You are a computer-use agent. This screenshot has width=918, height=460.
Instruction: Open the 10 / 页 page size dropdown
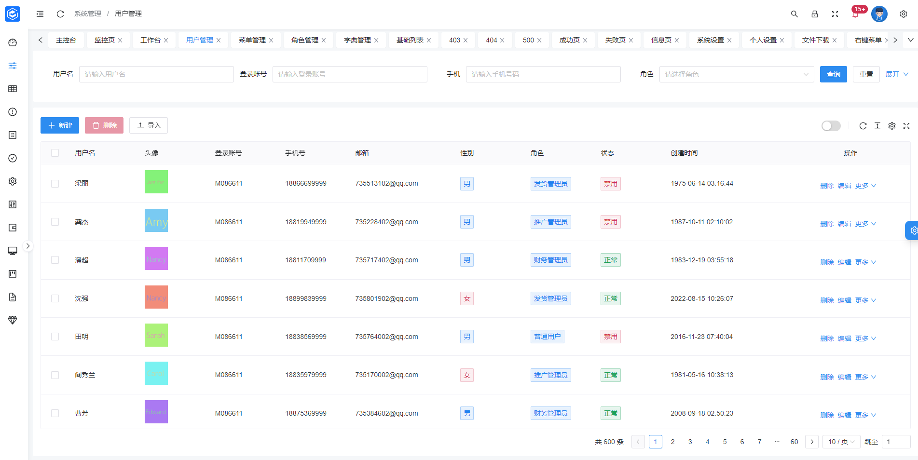coord(841,442)
